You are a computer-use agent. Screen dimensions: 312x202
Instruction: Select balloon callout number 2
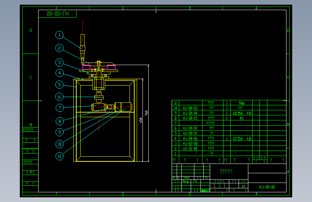(x=59, y=48)
